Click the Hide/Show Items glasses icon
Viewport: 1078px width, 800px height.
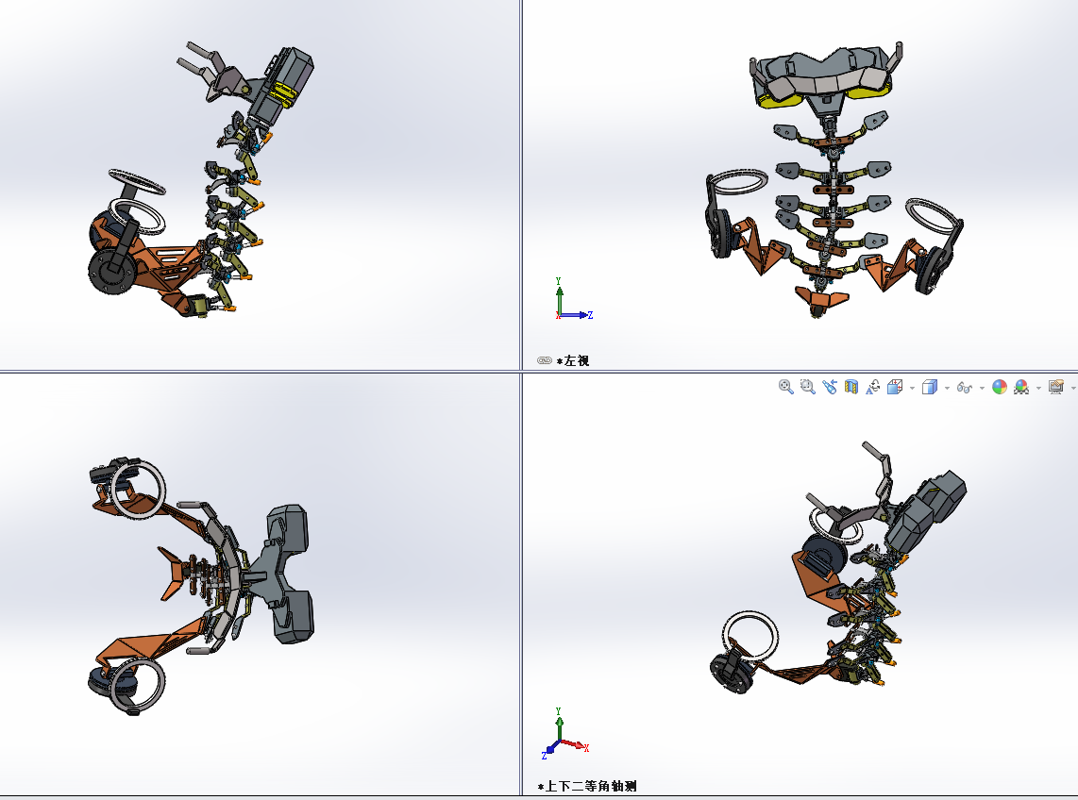pyautogui.click(x=965, y=388)
